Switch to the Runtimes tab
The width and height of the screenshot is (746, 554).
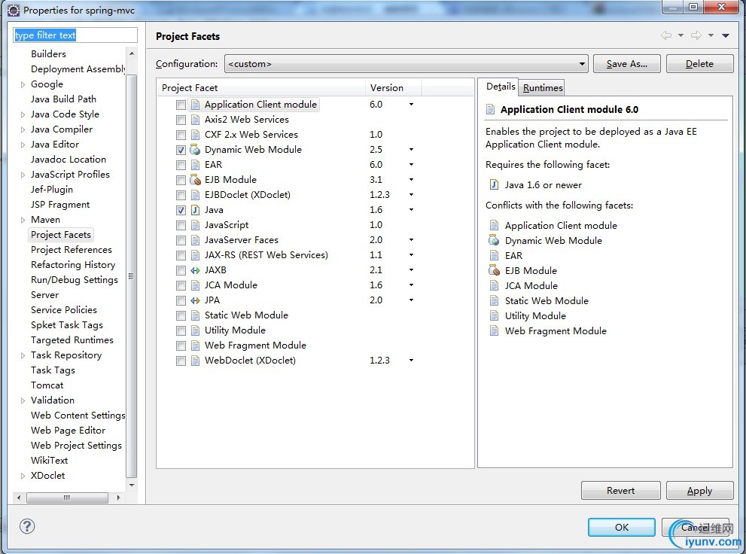pyautogui.click(x=542, y=88)
